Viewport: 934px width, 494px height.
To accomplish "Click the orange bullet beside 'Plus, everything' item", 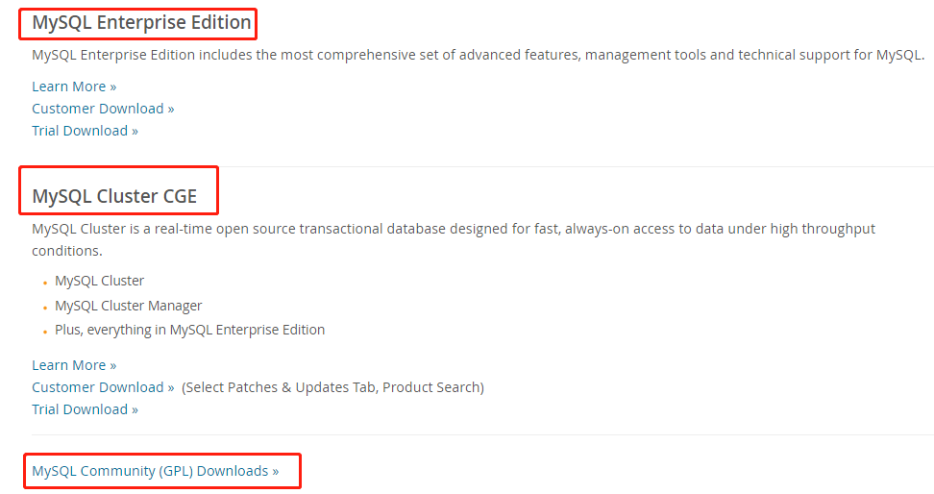I will coord(45,332).
